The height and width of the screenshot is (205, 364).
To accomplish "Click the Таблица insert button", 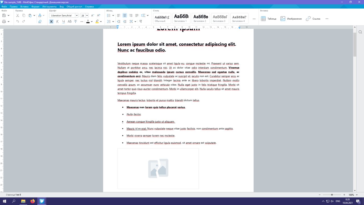I will pos(268,19).
